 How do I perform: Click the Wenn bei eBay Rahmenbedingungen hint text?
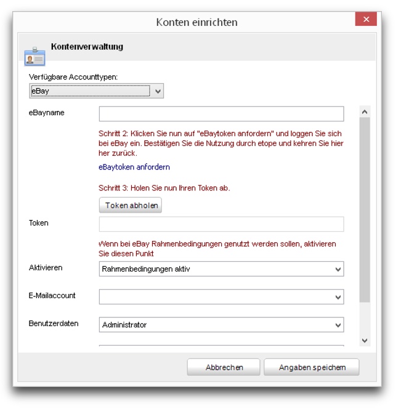(x=217, y=249)
